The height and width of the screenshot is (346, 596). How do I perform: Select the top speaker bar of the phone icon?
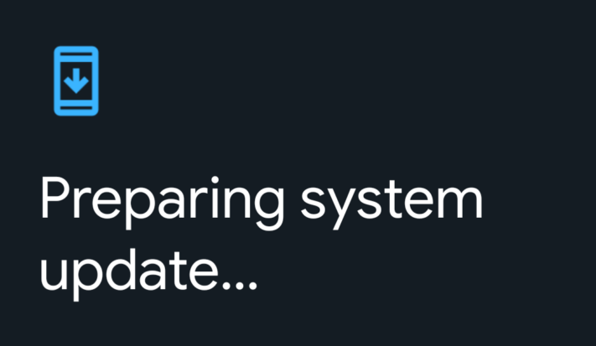click(76, 54)
